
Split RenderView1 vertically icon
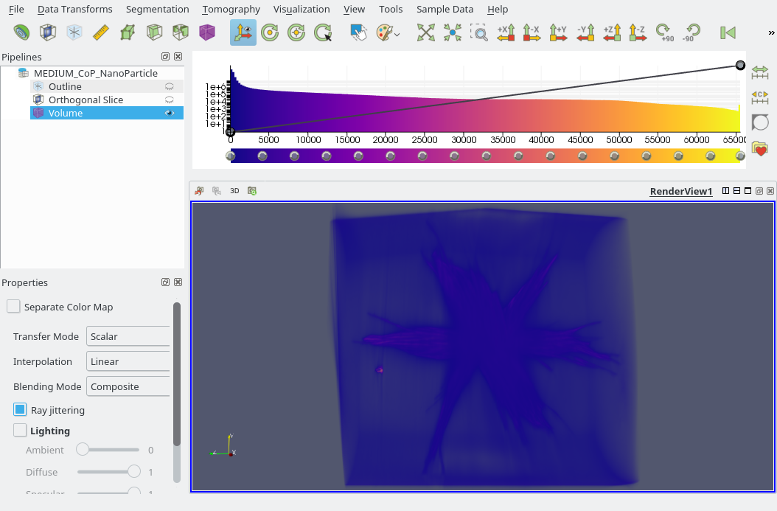[x=737, y=191]
